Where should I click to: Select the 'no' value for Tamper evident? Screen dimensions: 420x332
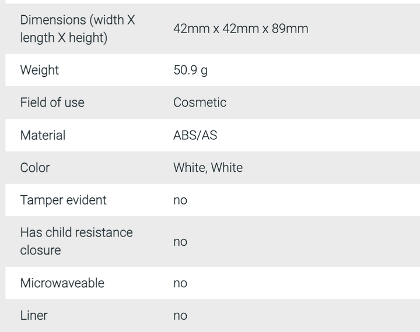point(180,200)
